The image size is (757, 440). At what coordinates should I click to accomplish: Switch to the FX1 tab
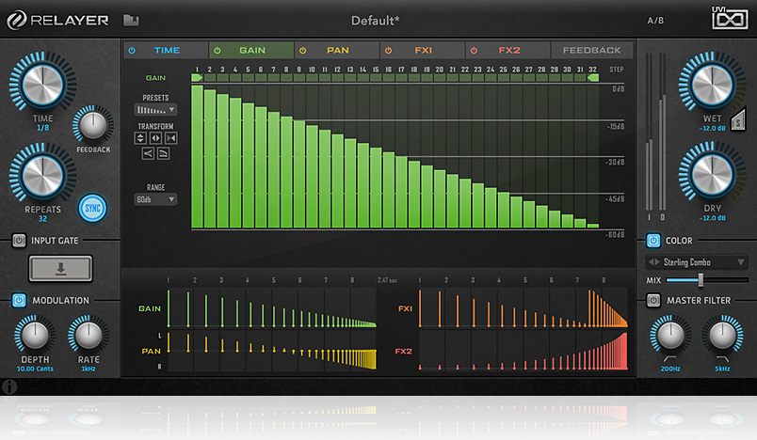point(423,50)
